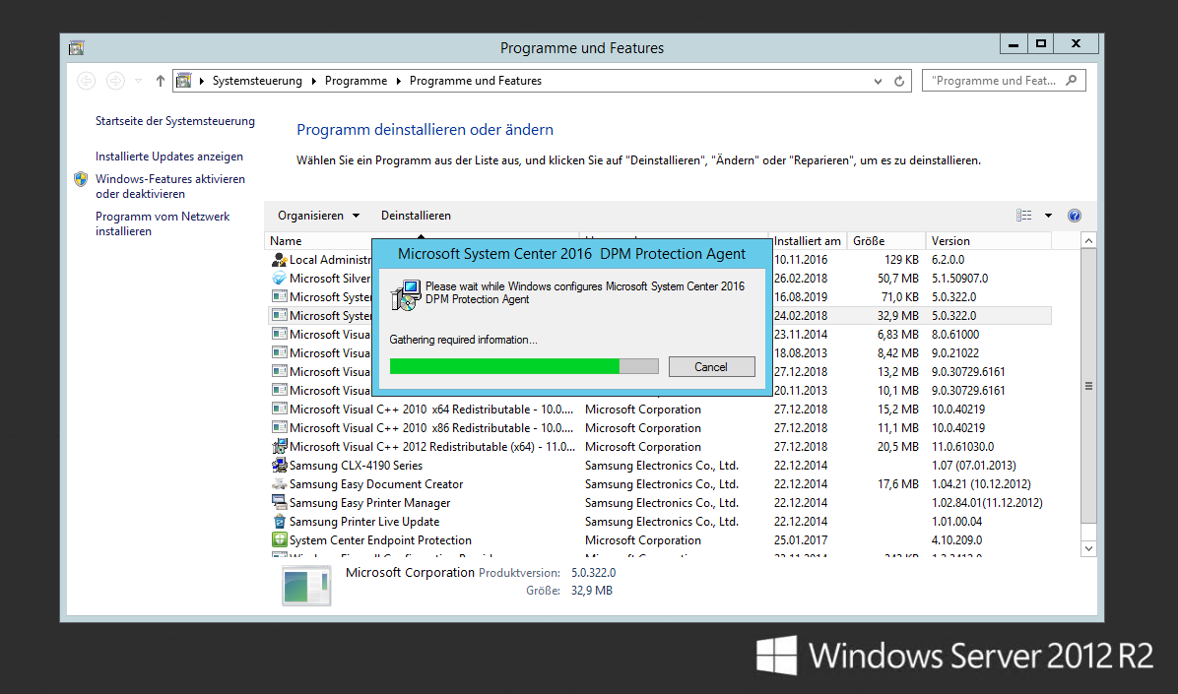
Task: Click the scrollbar up arrow
Action: coord(1088,240)
